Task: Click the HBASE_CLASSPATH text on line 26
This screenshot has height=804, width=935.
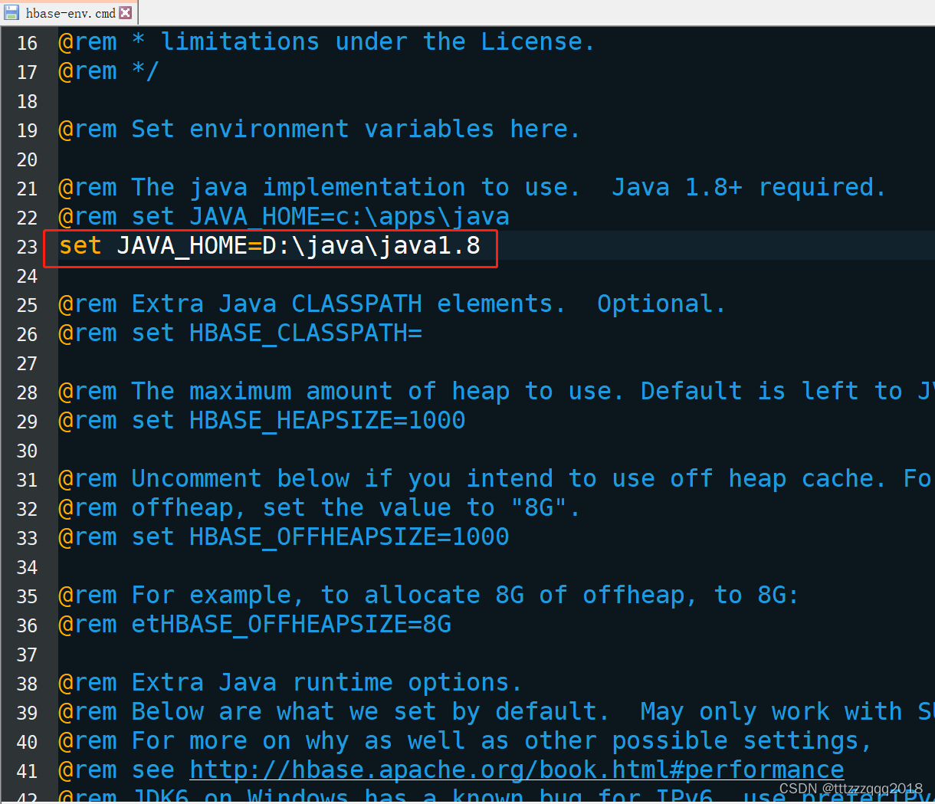Action: tap(306, 333)
